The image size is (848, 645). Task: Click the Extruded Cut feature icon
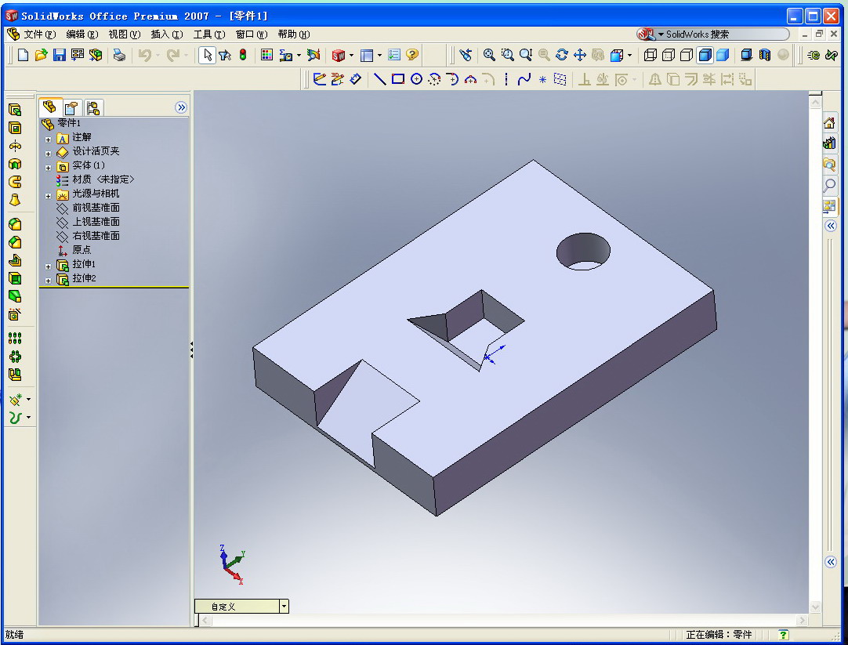pos(15,128)
